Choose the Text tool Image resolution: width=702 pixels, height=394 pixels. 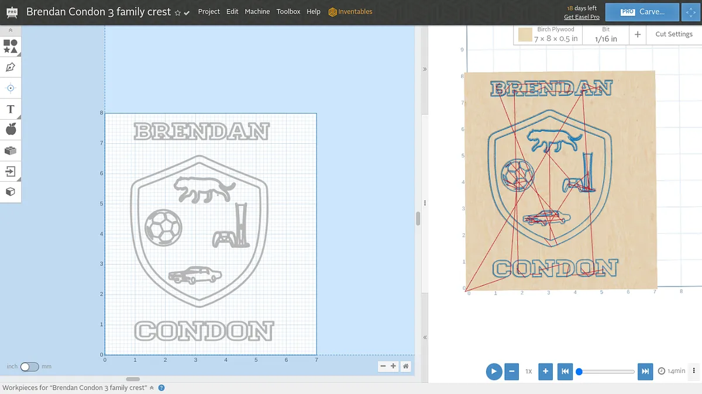pyautogui.click(x=11, y=109)
